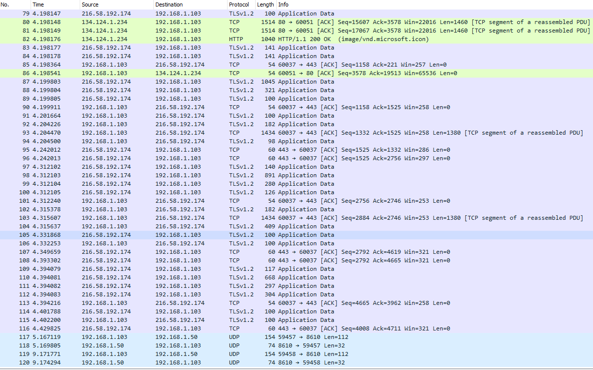This screenshot has width=593, height=370.
Task: Select packet 86 ACK to 134.124.1.234
Action: 201,73
